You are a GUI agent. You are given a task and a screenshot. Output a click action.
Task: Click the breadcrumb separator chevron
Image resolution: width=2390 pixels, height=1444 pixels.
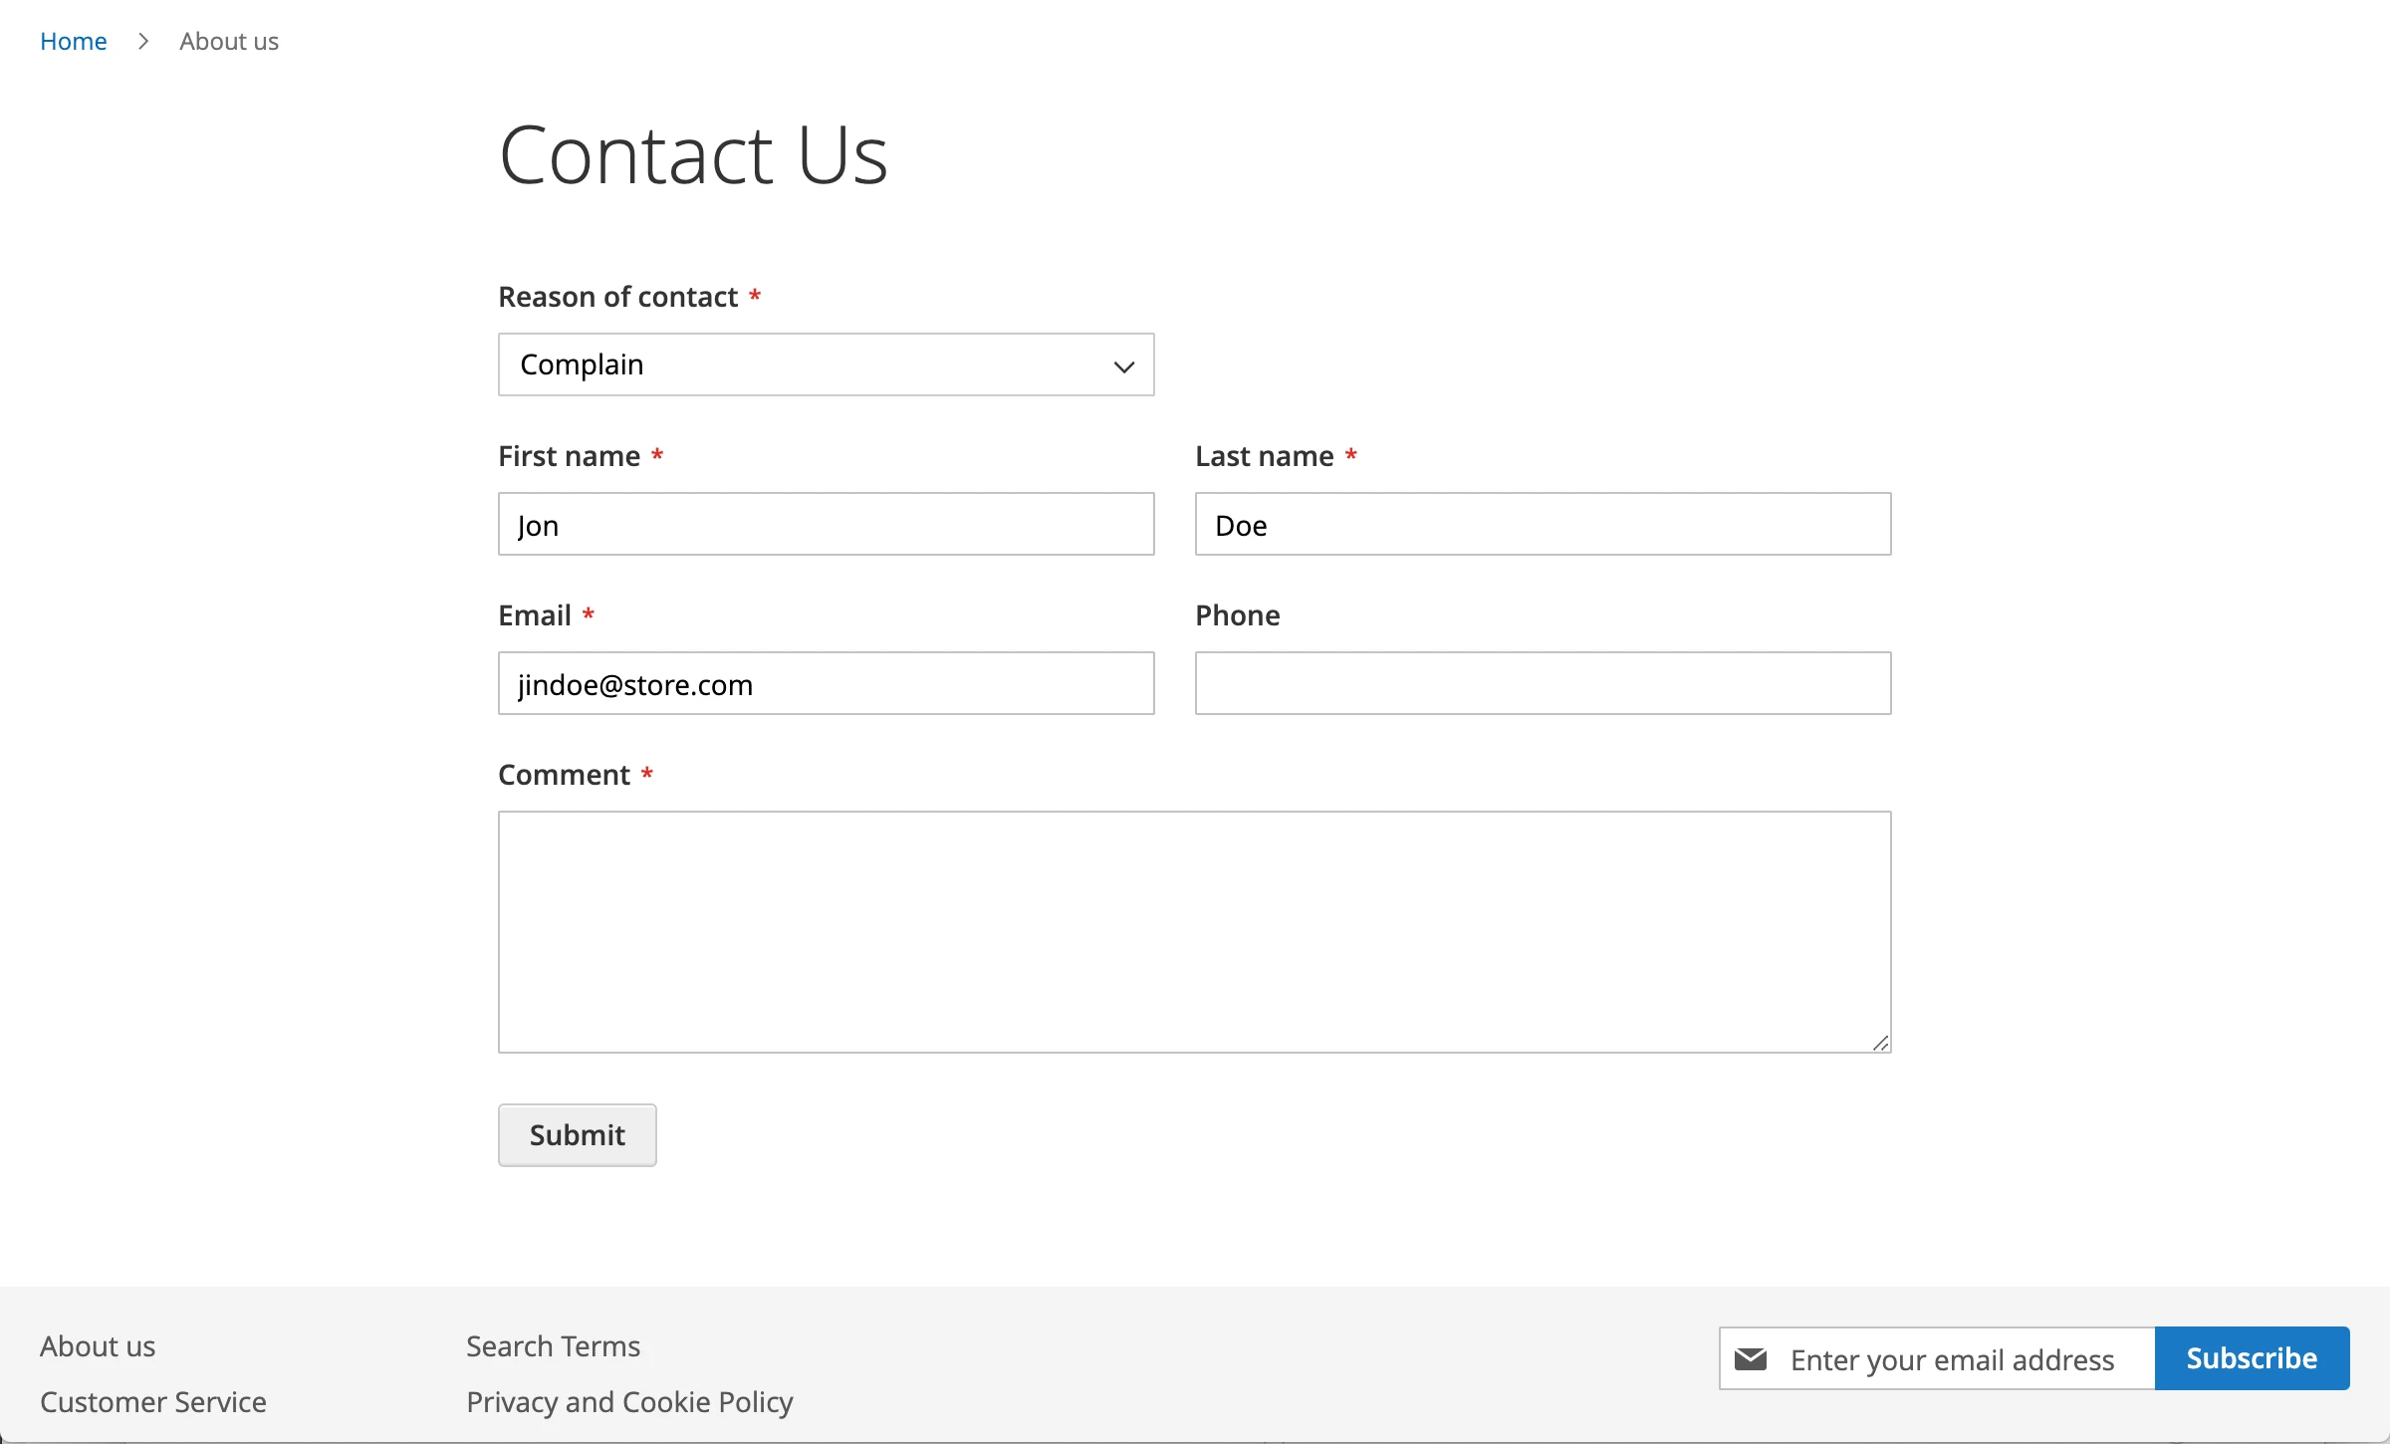point(143,41)
